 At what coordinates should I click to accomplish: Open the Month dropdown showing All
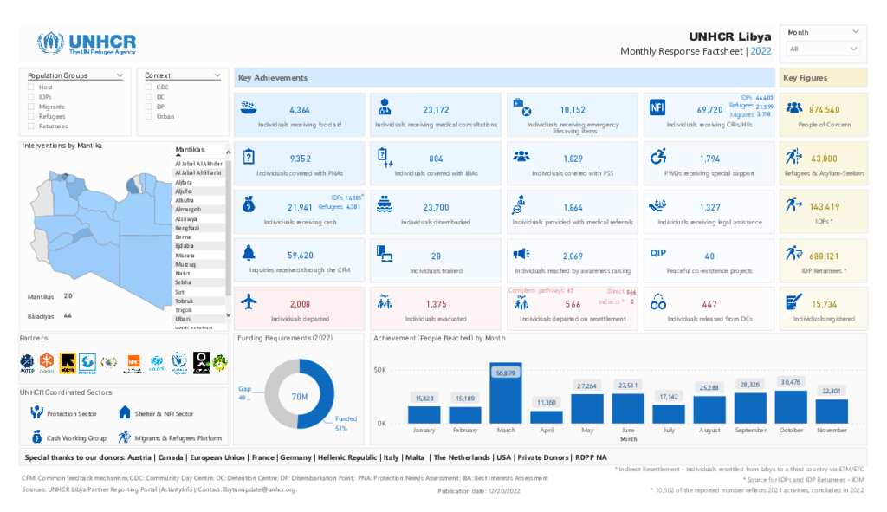(x=822, y=49)
